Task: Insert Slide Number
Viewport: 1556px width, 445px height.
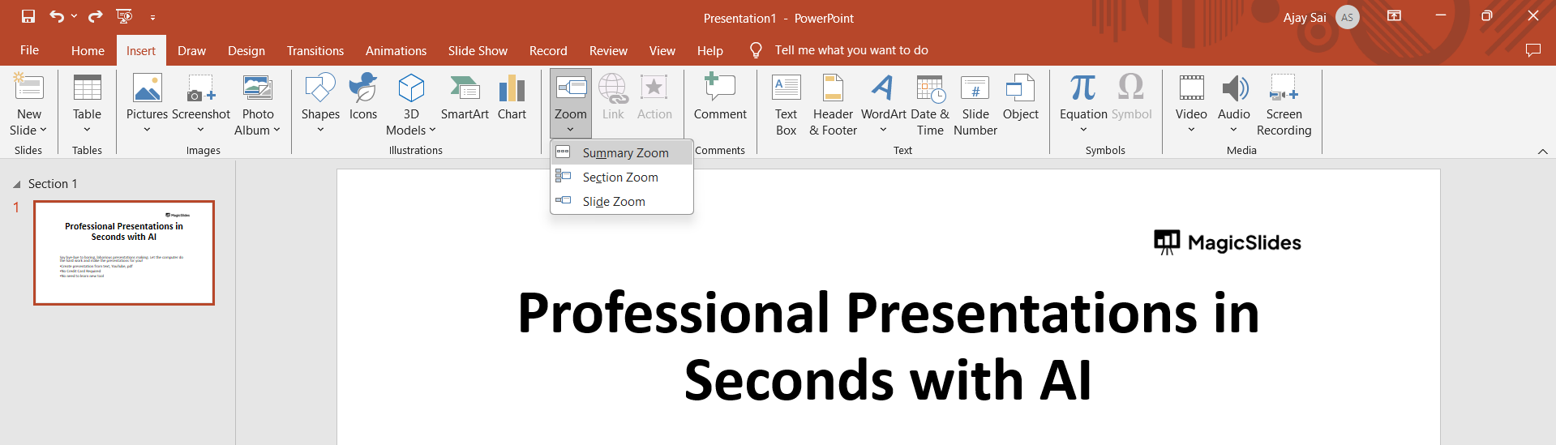Action: (975, 104)
